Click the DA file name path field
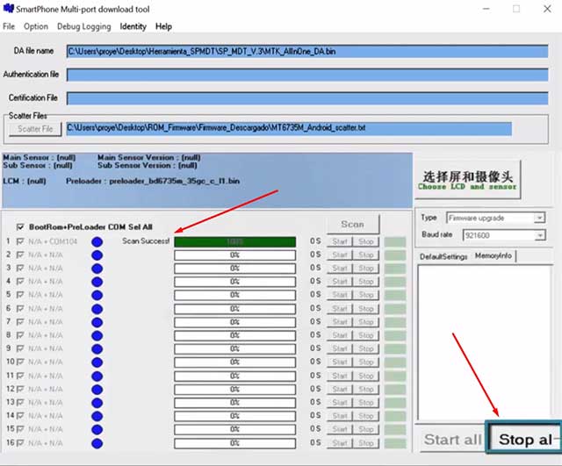The height and width of the screenshot is (466, 562). [307, 51]
